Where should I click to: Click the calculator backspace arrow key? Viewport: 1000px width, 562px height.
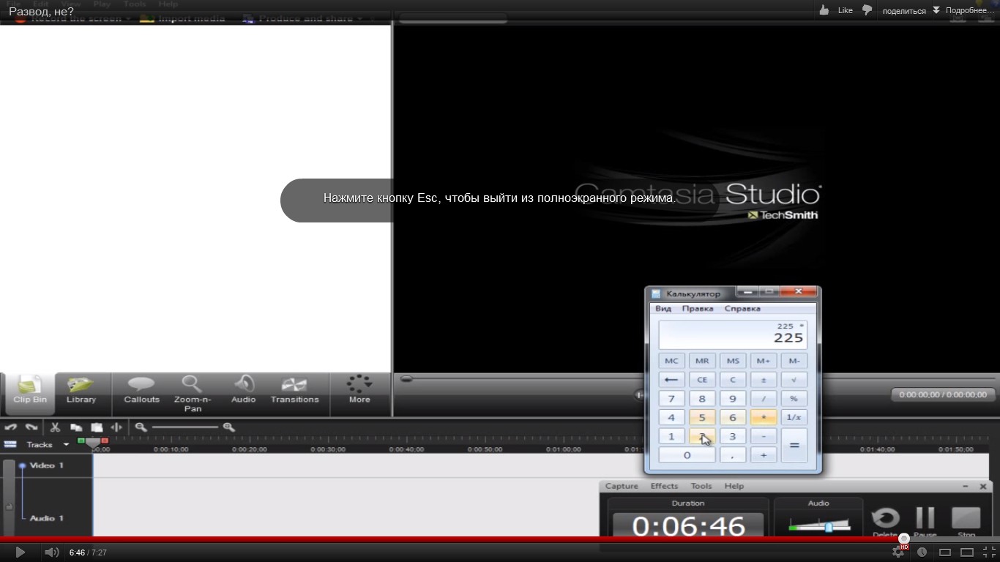coord(671,380)
